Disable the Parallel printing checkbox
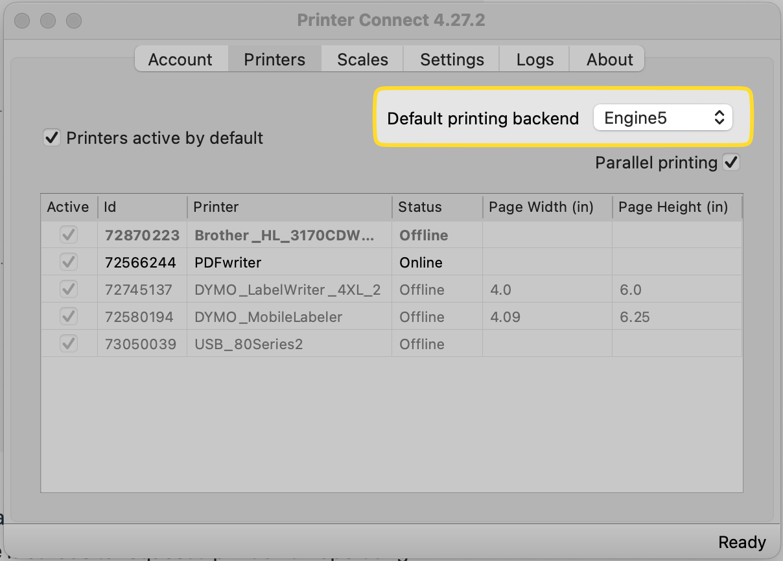The height and width of the screenshot is (561, 783). point(731,163)
